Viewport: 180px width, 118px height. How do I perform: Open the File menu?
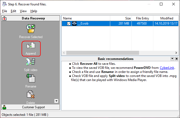[x=5, y=11]
